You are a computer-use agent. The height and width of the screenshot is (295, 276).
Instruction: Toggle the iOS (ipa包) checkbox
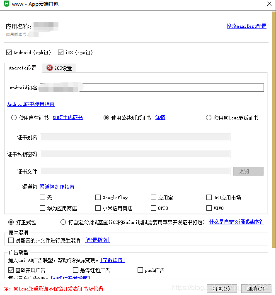[x=61, y=52]
